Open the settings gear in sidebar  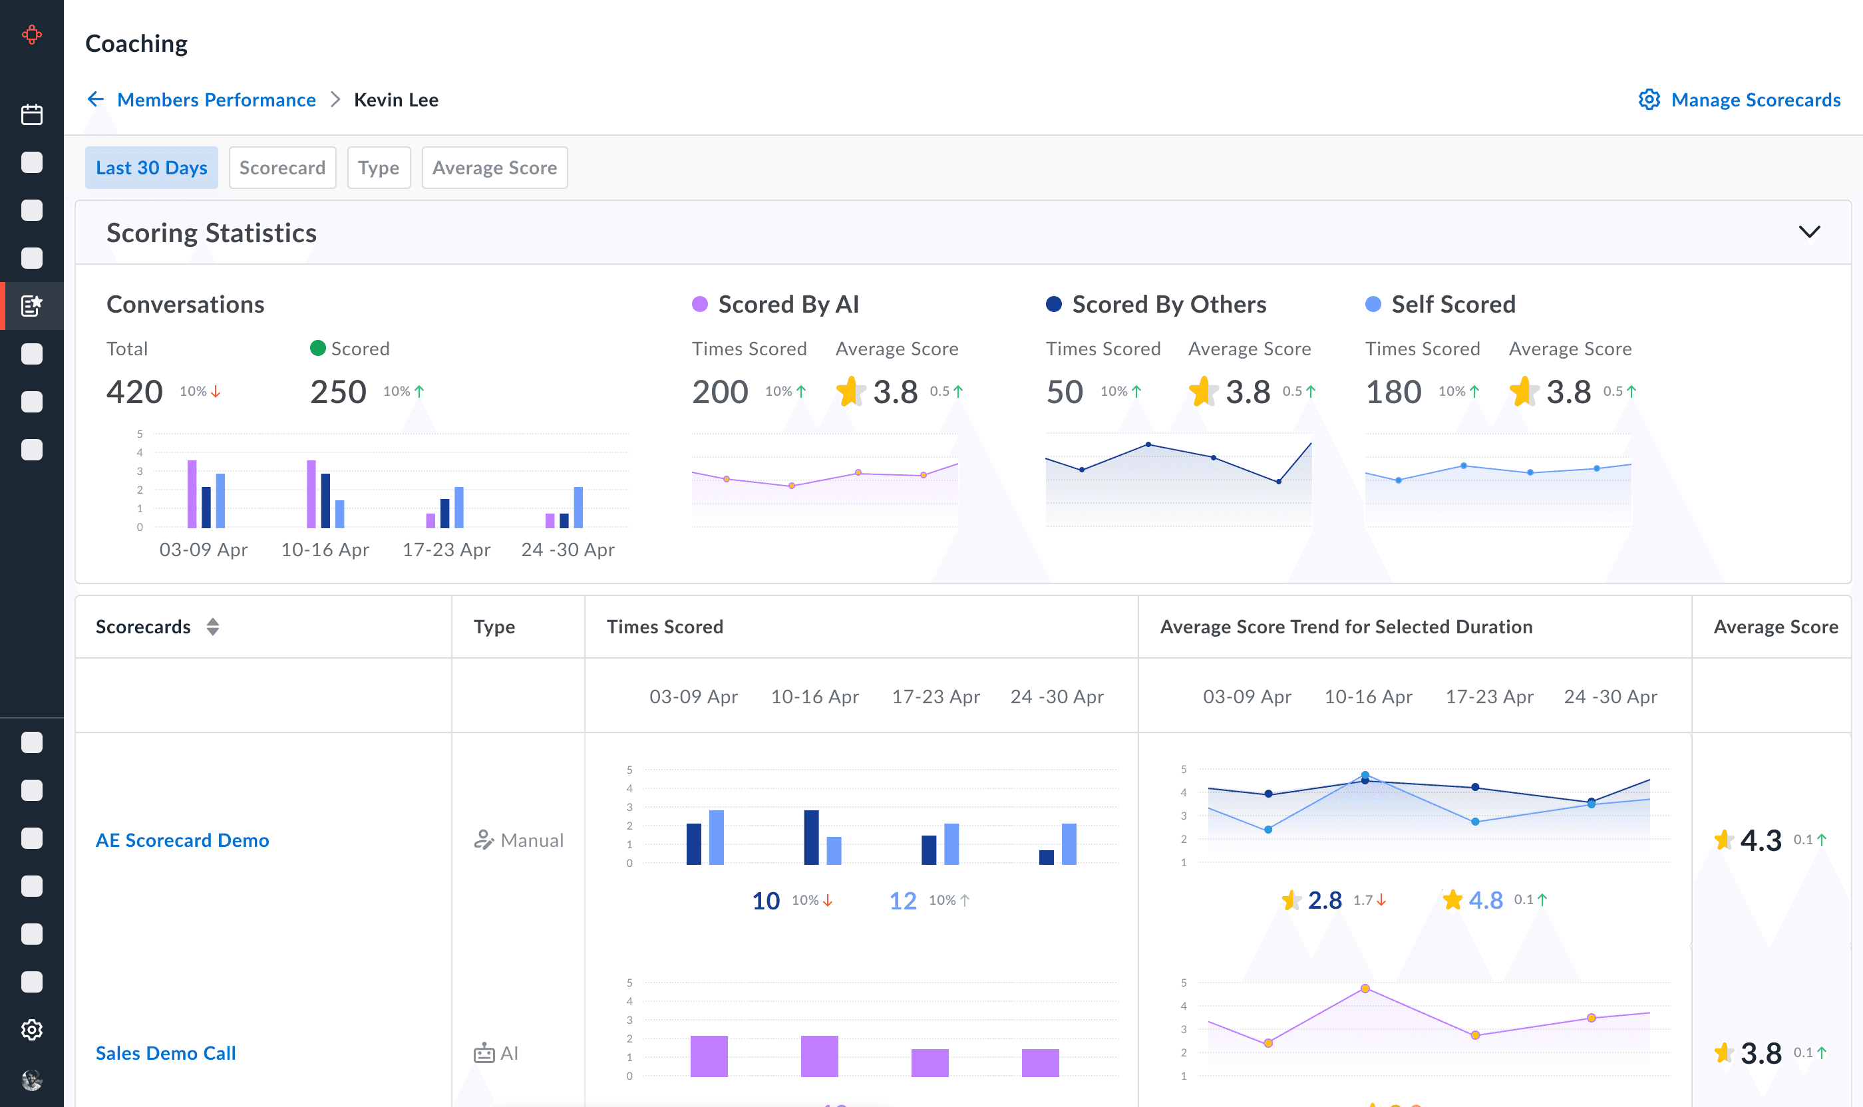pyautogui.click(x=31, y=1029)
